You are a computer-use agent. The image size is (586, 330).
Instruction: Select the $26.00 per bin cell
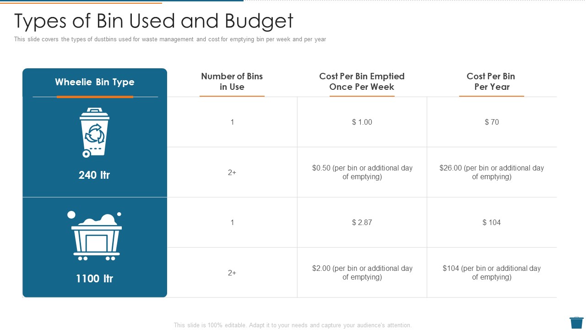[x=492, y=172]
